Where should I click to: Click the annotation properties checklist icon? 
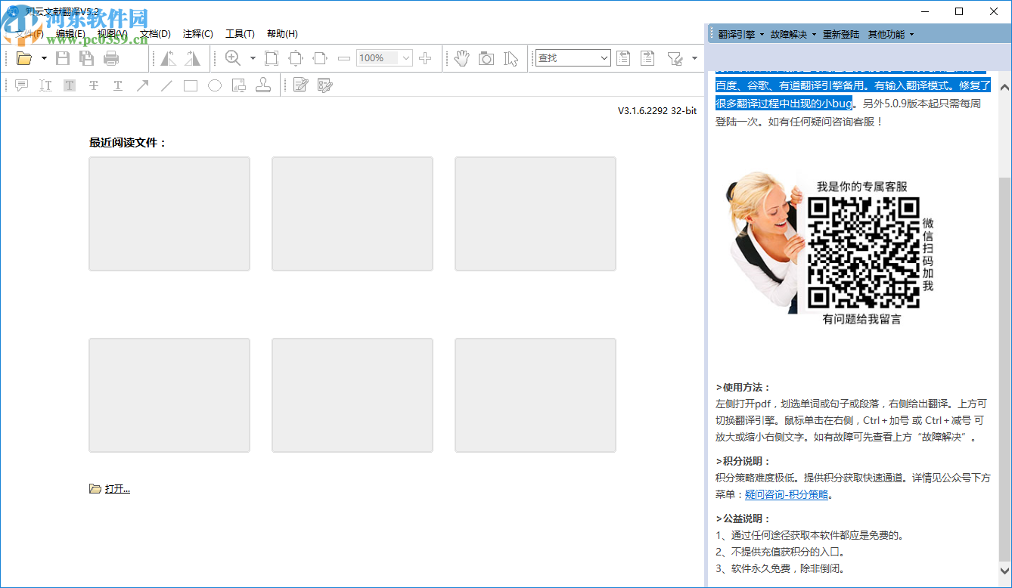(325, 85)
